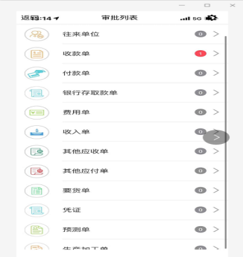Open the 要货单 list entry
The height and width of the screenshot is (257, 243).
pos(122,190)
